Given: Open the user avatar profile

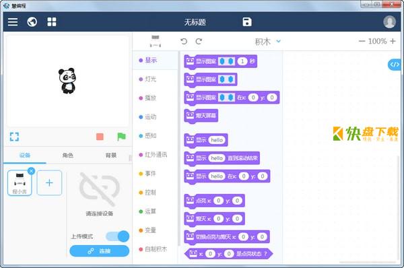Looking at the screenshot, I should click(389, 22).
